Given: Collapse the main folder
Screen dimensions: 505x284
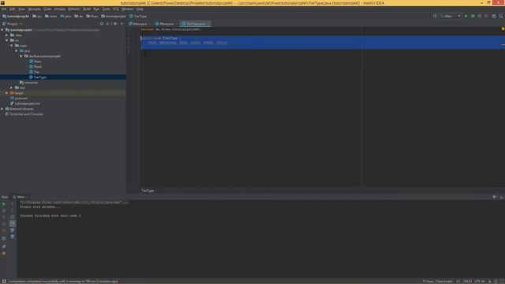Looking at the screenshot, I should point(12,46).
